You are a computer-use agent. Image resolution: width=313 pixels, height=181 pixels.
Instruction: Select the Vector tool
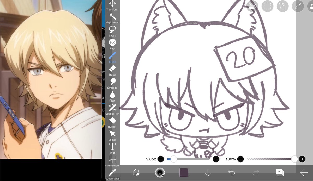[x=112, y=135]
